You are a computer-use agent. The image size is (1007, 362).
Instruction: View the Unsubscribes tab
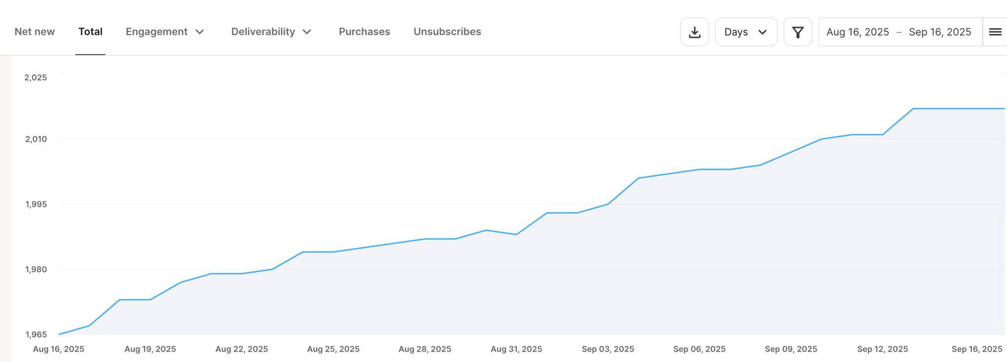[447, 32]
